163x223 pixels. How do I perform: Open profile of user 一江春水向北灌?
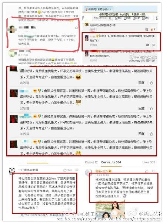(28, 170)
